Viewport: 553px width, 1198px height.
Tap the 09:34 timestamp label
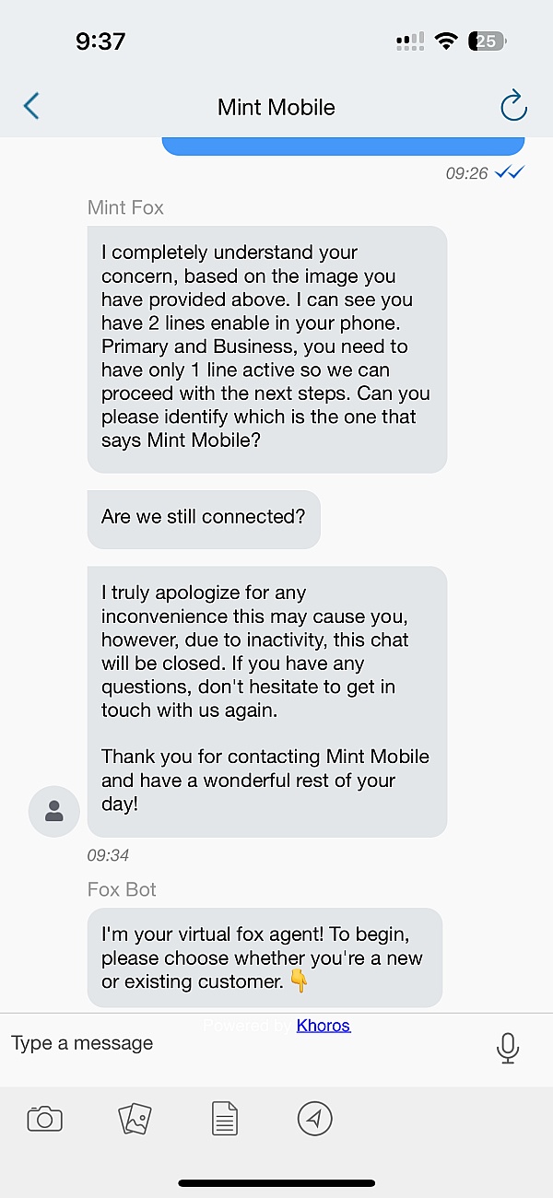(x=109, y=854)
